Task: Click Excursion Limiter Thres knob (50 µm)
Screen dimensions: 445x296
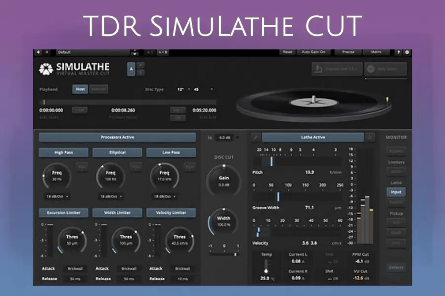Action: tap(72, 240)
